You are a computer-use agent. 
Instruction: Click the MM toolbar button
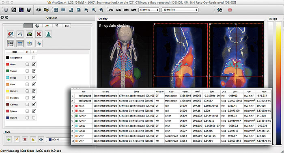(x=133, y=10)
